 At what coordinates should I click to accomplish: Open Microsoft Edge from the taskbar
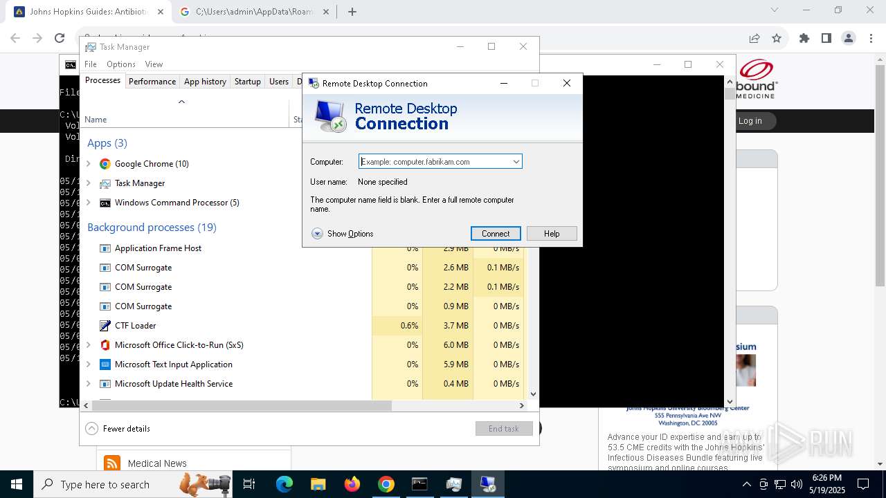pyautogui.click(x=284, y=484)
